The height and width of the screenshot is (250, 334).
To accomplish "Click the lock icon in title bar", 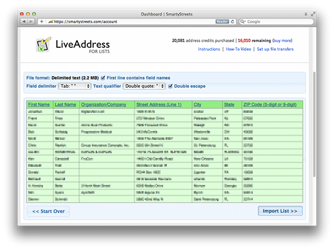I will [x=306, y=14].
